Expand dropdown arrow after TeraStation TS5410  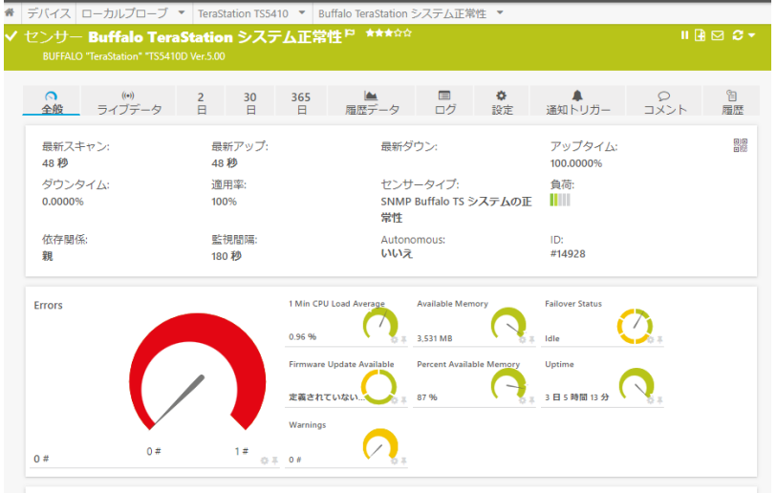coord(302,12)
